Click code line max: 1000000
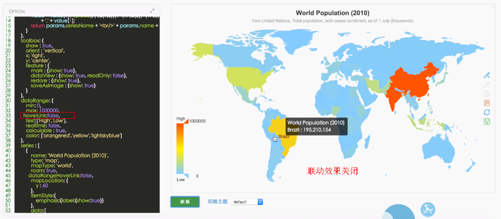The height and width of the screenshot is (219, 501). 43,111
